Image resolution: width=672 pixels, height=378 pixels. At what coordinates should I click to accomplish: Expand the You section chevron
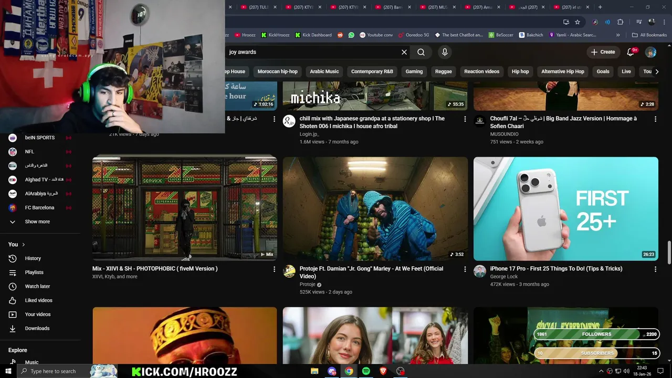click(23, 245)
